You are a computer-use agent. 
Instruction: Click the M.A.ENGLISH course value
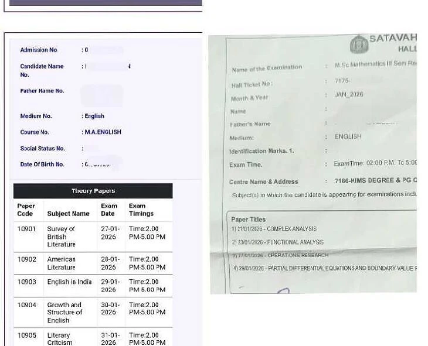tap(103, 132)
